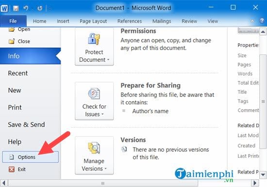Choose Close in the backstage menu
Image resolution: width=267 pixels, height=187 pixels.
[24, 41]
